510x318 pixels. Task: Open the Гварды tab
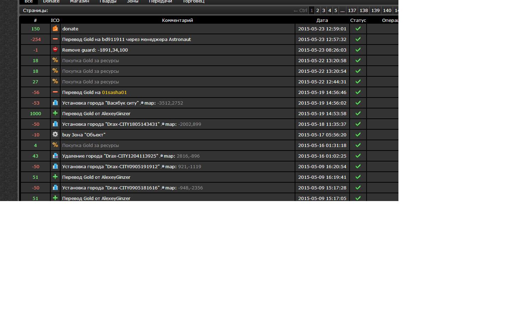coord(108,1)
